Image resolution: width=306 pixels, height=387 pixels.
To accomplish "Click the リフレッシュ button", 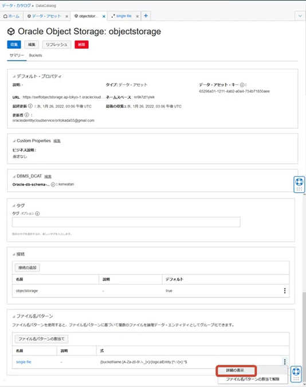I will (x=56, y=44).
